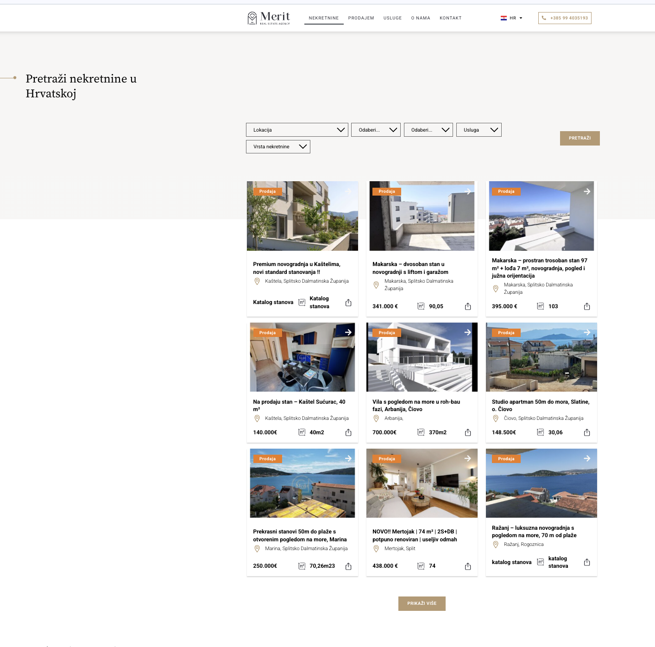This screenshot has width=655, height=647.
Task: Click arrow icon on Prekrasni stanovi Marina photo
Action: click(348, 458)
